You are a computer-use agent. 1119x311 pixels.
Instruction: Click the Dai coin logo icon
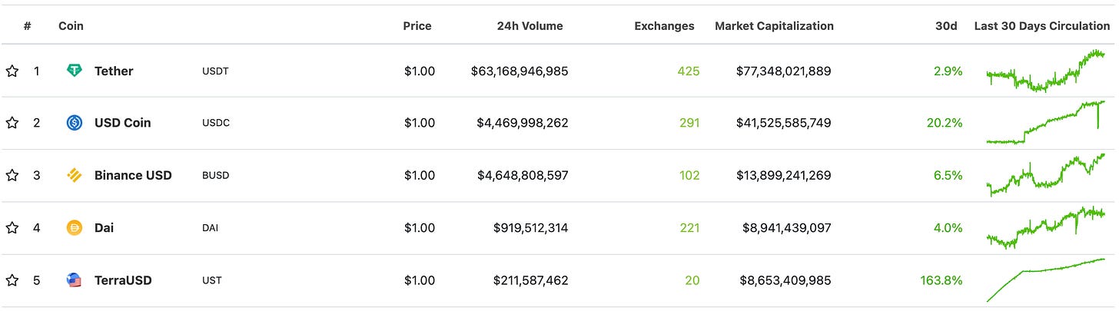tap(75, 227)
